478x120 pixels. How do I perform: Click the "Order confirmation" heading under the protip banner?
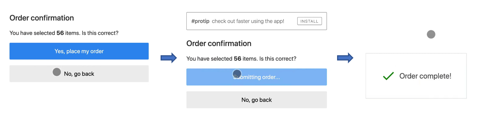pos(219,43)
